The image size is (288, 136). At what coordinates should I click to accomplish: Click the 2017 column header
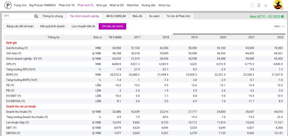tap(137, 37)
